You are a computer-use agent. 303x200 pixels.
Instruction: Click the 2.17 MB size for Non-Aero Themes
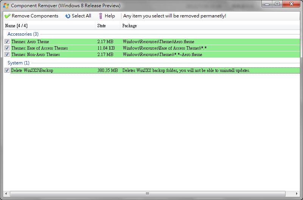[105, 55]
